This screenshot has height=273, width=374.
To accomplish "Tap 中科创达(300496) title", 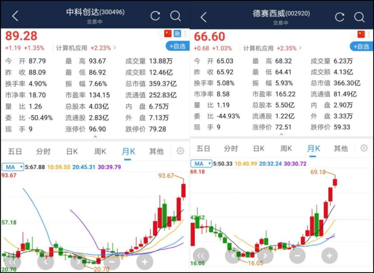I will (x=95, y=12).
